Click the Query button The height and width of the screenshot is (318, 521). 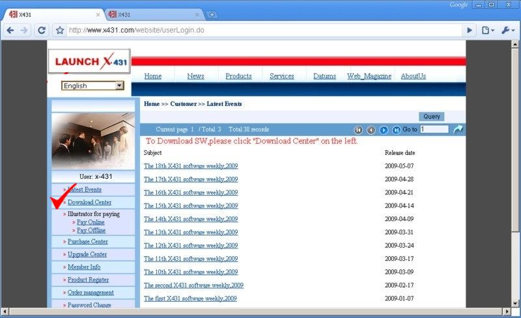[432, 116]
